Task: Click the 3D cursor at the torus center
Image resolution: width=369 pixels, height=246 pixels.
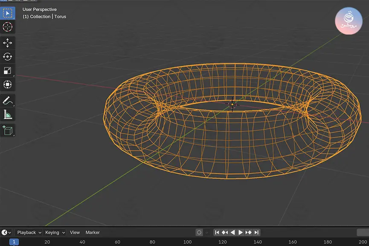Action: tap(232, 104)
